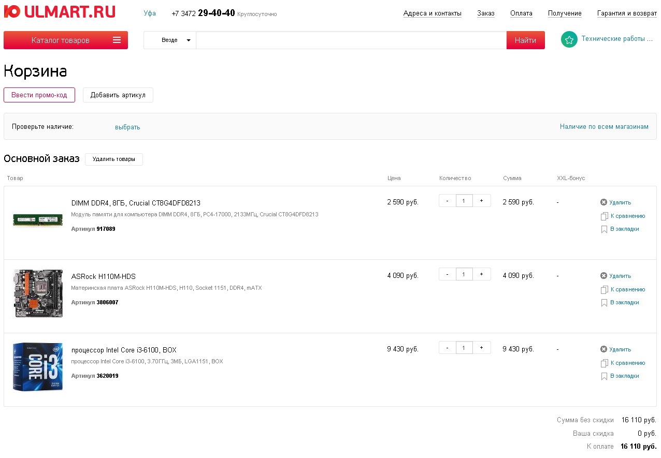
Task: Click quantity field for DIMM DDR4 Crucial
Action: click(464, 201)
